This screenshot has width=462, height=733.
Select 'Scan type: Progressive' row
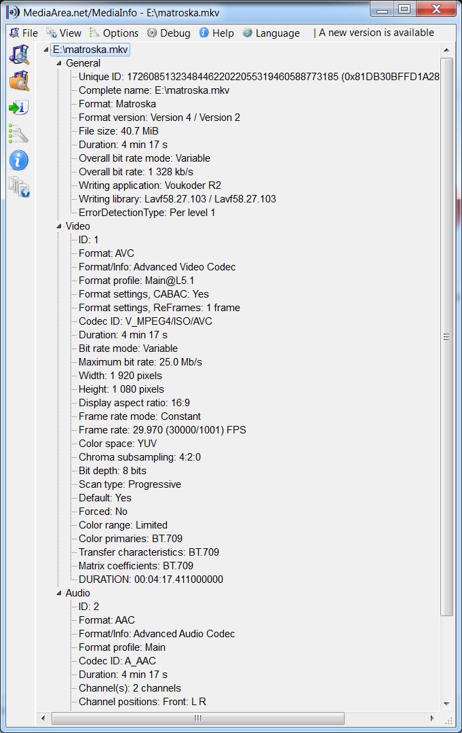tap(130, 484)
